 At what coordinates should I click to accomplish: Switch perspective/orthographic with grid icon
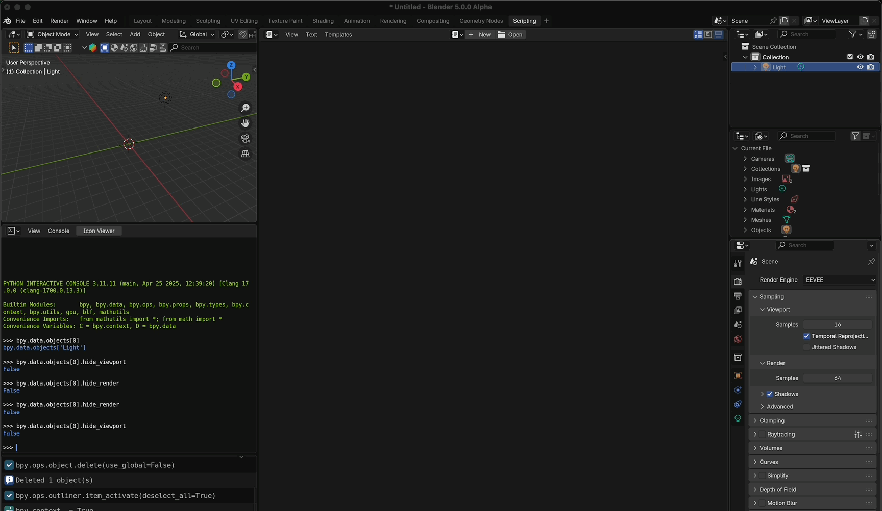click(x=246, y=154)
